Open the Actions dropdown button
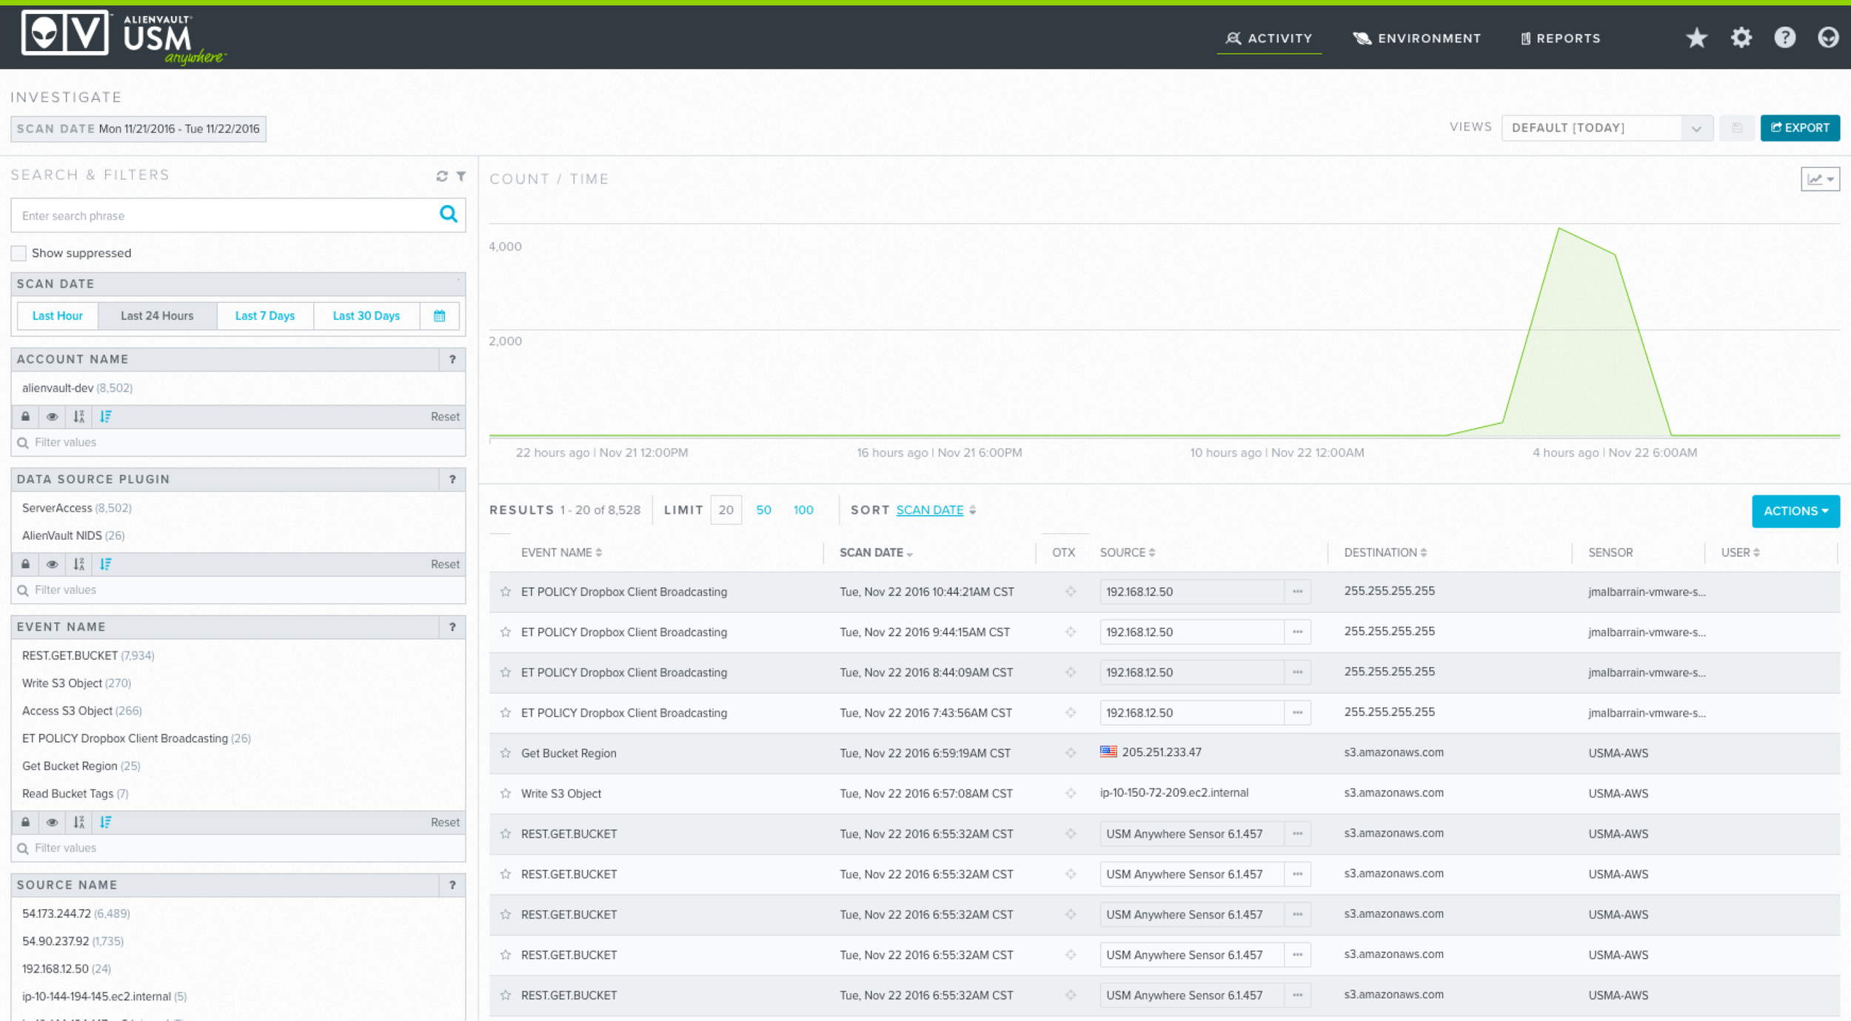The height and width of the screenshot is (1021, 1851). tap(1795, 511)
